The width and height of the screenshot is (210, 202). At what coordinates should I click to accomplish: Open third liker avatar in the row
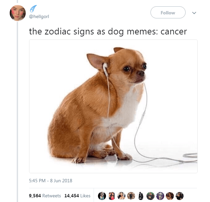[x=121, y=196]
